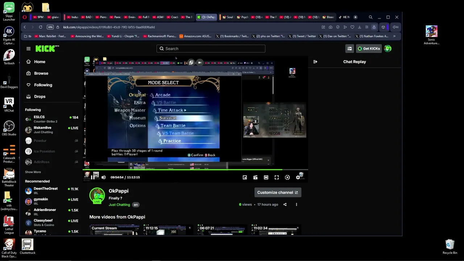Click the Customize channel button
The width and height of the screenshot is (464, 261).
click(x=278, y=192)
